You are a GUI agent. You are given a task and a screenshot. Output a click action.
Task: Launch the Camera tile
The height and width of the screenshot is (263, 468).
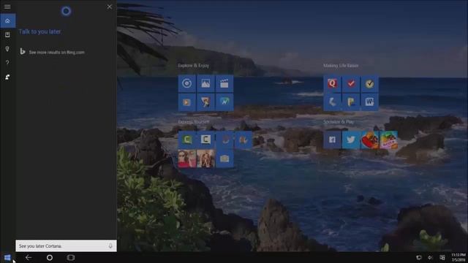pyautogui.click(x=224, y=159)
